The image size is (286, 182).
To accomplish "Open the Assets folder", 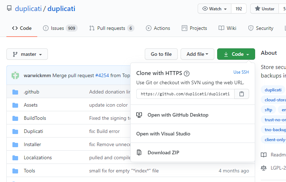I will (x=31, y=105).
